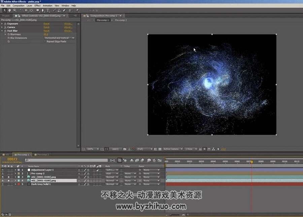Open the Animation menu
The image size is (303, 217).
point(47,6)
